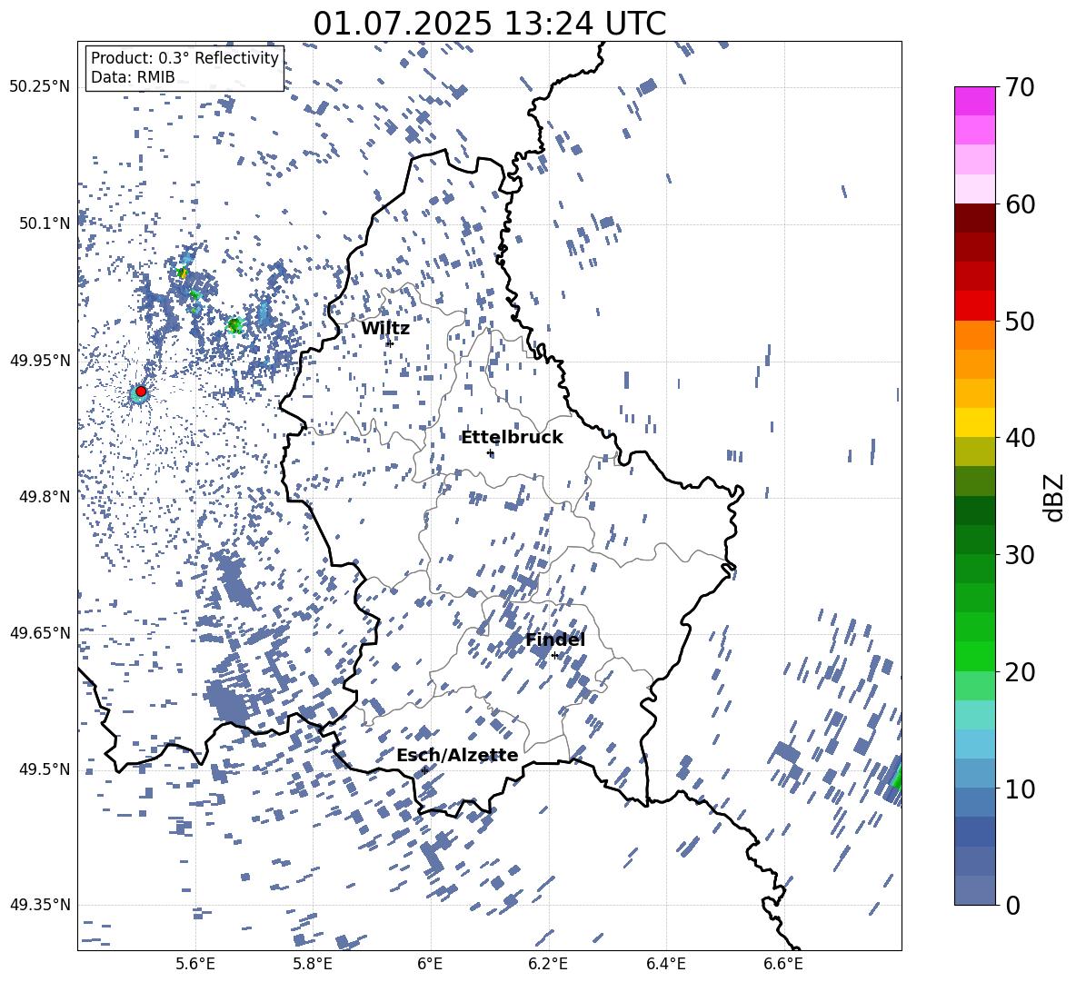Click the 6.2°E longitude tick label
Image resolution: width=1076 pixels, height=982 pixels.
548,964
